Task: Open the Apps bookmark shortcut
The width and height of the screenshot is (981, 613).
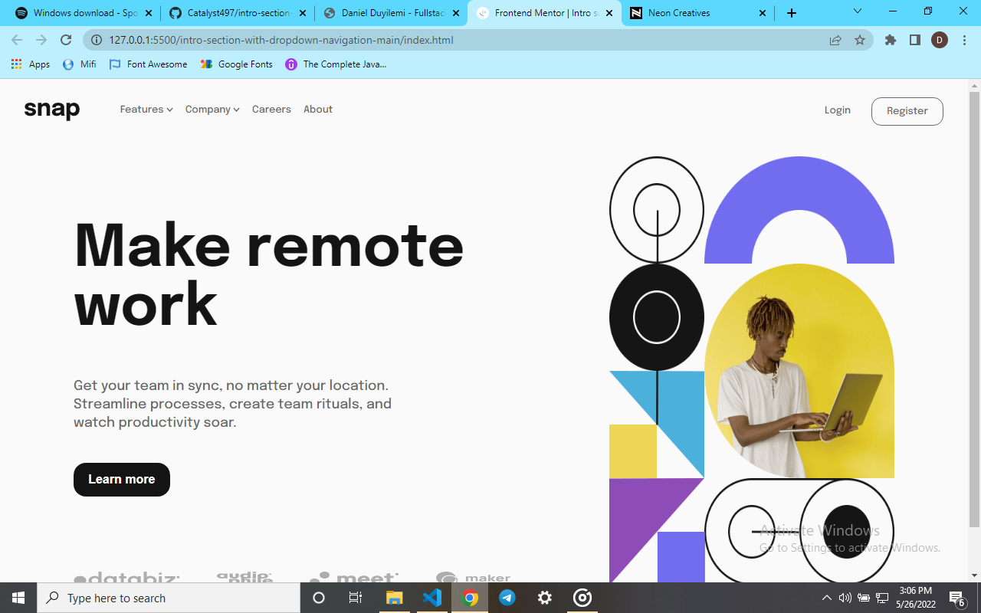Action: tap(31, 64)
